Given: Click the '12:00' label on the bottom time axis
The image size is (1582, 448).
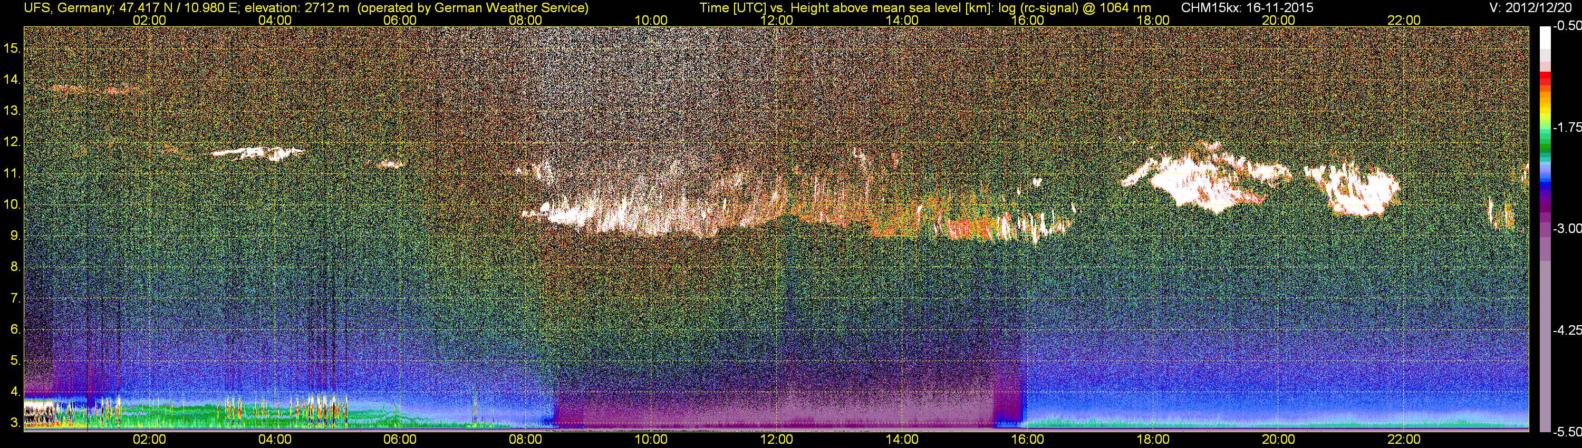Looking at the screenshot, I should pos(776,440).
